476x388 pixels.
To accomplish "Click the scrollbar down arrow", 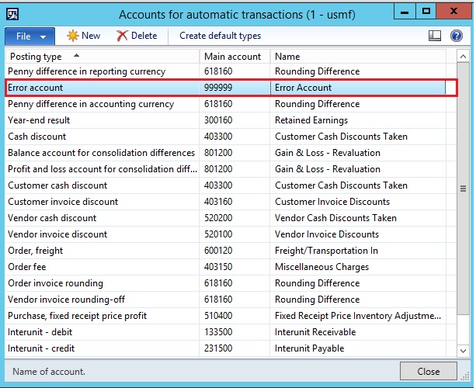I will [464, 351].
